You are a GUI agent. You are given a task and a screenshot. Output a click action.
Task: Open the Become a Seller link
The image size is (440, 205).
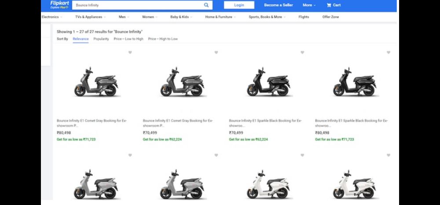278,5
